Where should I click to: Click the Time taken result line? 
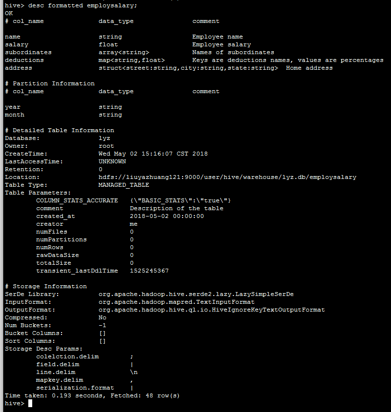(92, 395)
